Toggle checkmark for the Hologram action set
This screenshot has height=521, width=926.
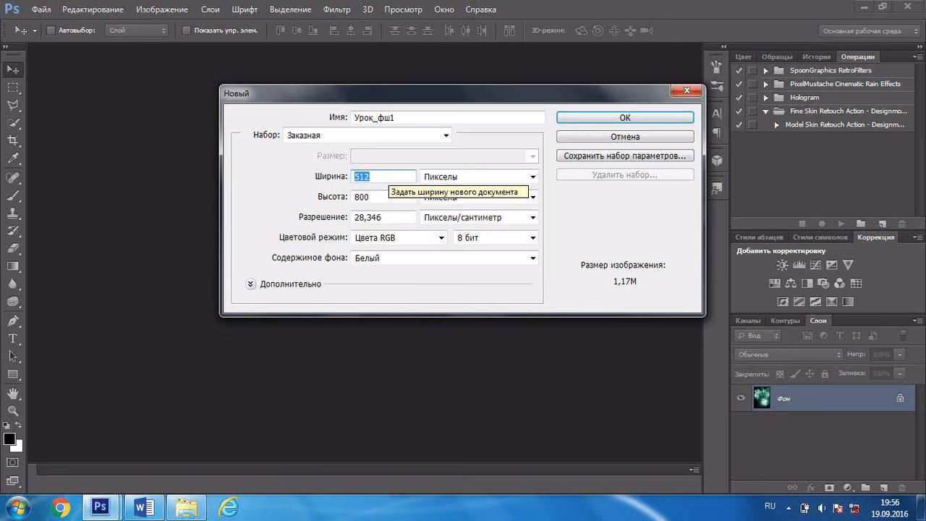(739, 98)
